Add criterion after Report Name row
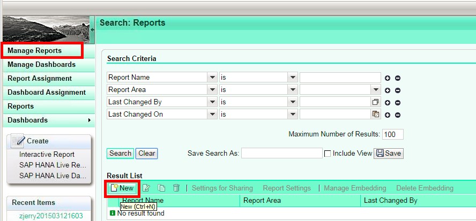This screenshot has width=476, height=221. click(388, 78)
